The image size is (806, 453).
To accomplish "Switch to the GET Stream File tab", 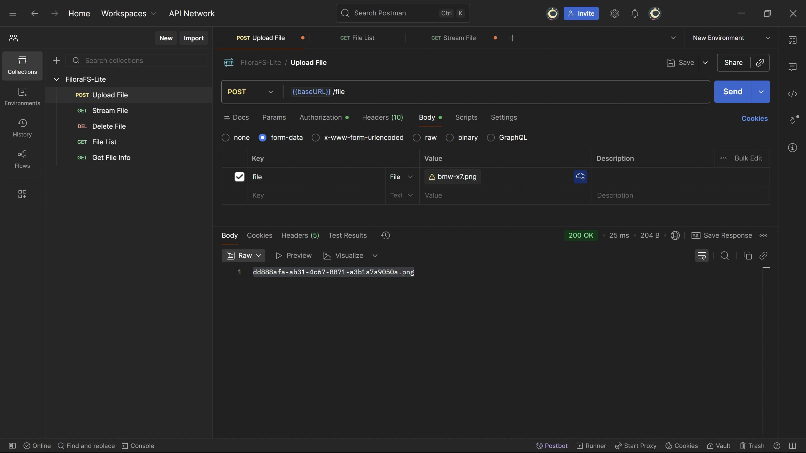I will click(453, 38).
